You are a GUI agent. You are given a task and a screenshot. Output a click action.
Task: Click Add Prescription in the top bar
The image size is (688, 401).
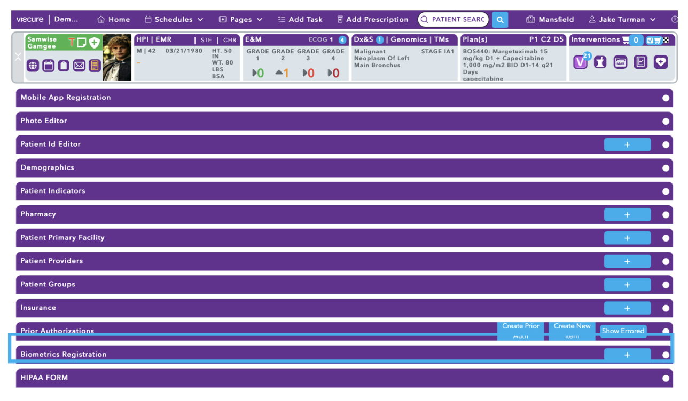(372, 19)
